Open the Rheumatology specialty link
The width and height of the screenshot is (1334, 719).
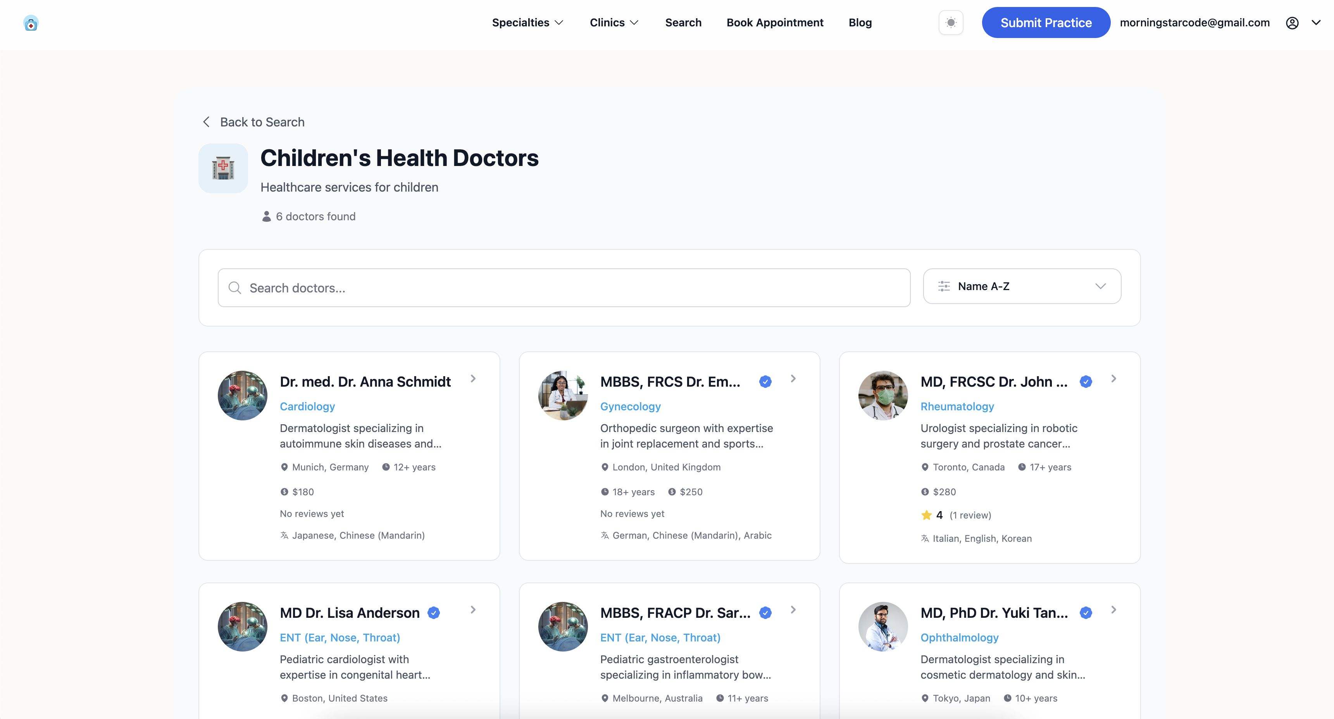point(957,407)
